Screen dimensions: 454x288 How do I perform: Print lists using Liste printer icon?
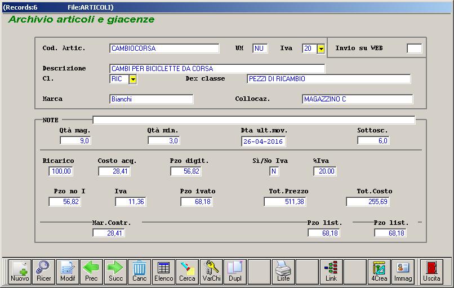pyautogui.click(x=283, y=271)
